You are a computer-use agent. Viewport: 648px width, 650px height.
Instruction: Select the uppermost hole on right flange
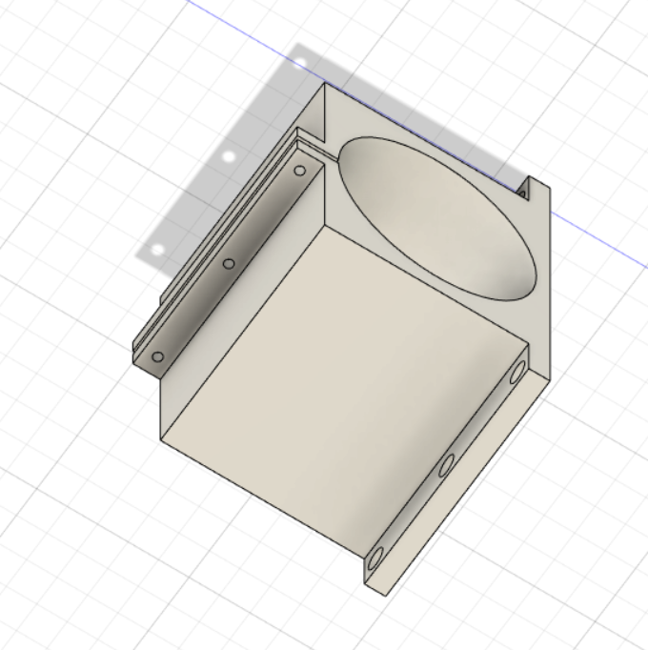[517, 372]
